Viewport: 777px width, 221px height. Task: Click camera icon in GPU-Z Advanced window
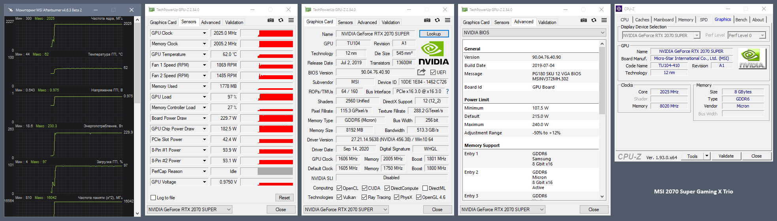tap(584, 20)
